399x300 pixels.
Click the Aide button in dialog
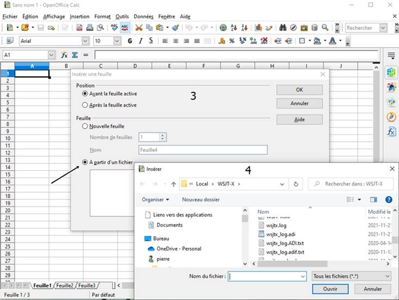(x=300, y=120)
